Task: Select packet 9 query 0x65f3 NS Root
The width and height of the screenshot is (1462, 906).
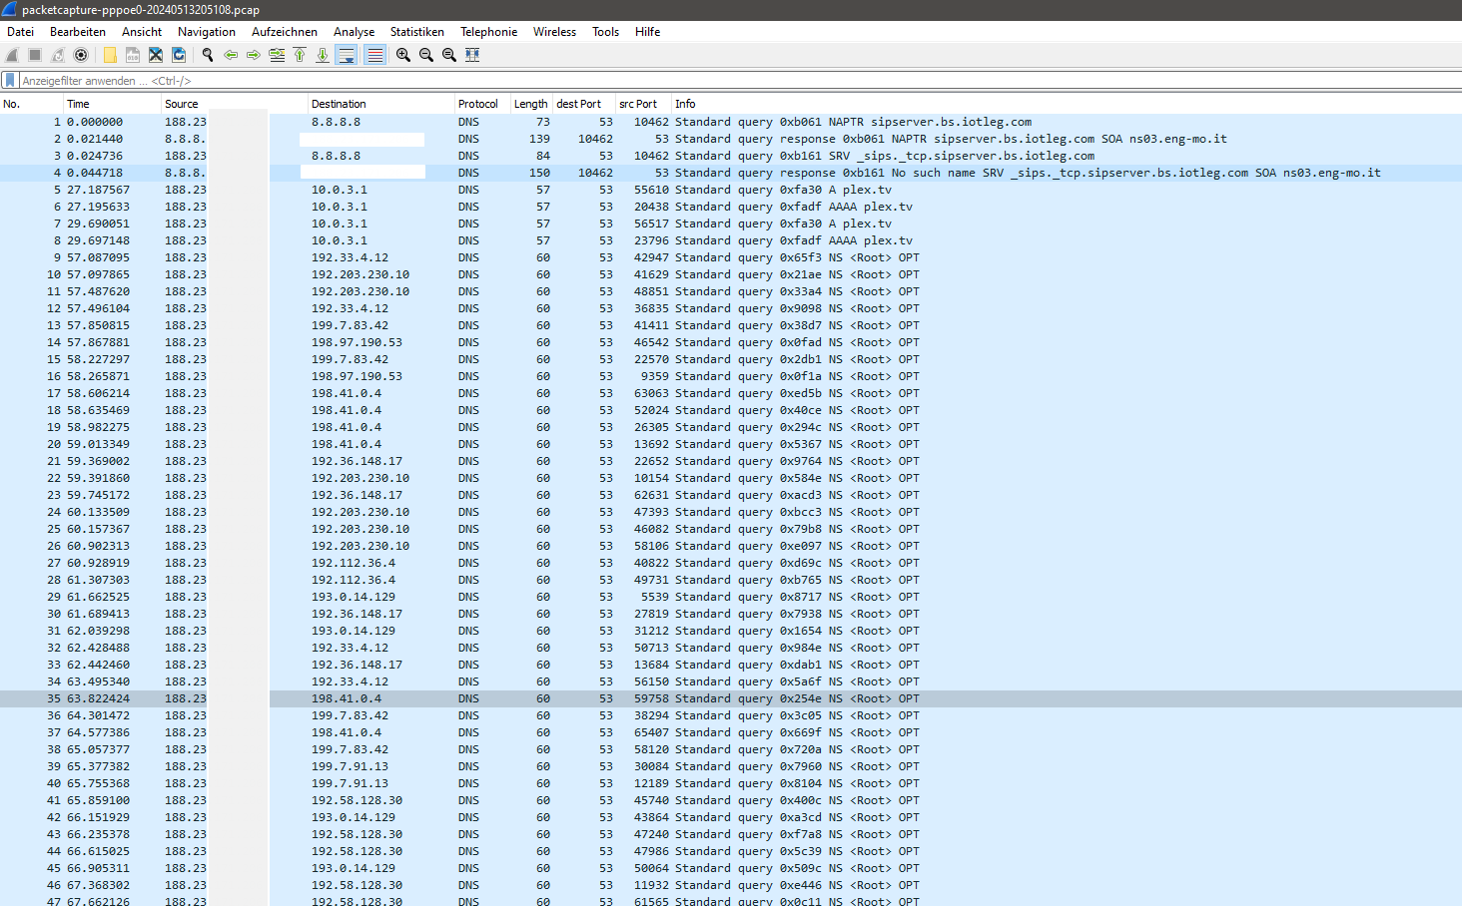Action: [731, 257]
